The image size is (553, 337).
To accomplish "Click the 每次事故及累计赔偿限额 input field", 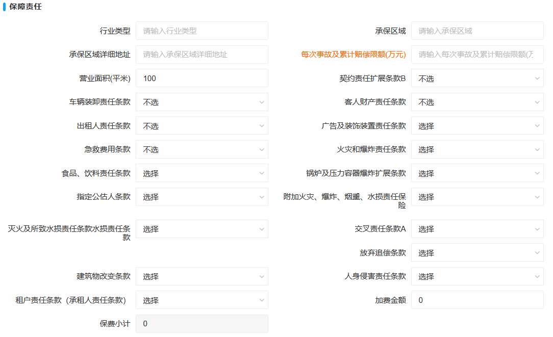I will 477,54.
